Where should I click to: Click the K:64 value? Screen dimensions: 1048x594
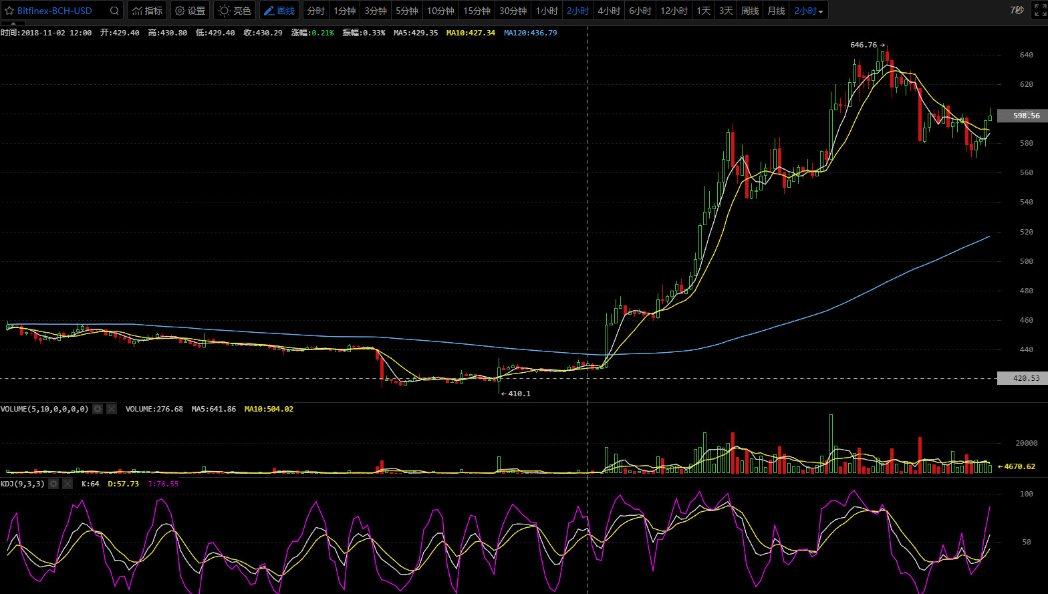click(x=90, y=484)
